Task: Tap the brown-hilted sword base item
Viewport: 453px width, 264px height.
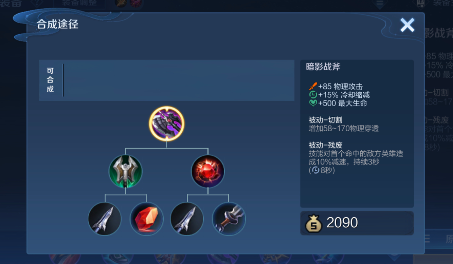Action: click(x=229, y=219)
